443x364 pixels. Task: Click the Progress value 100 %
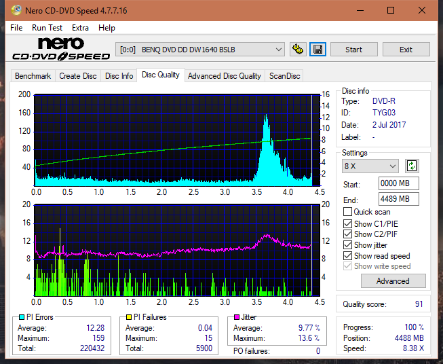pyautogui.click(x=415, y=327)
